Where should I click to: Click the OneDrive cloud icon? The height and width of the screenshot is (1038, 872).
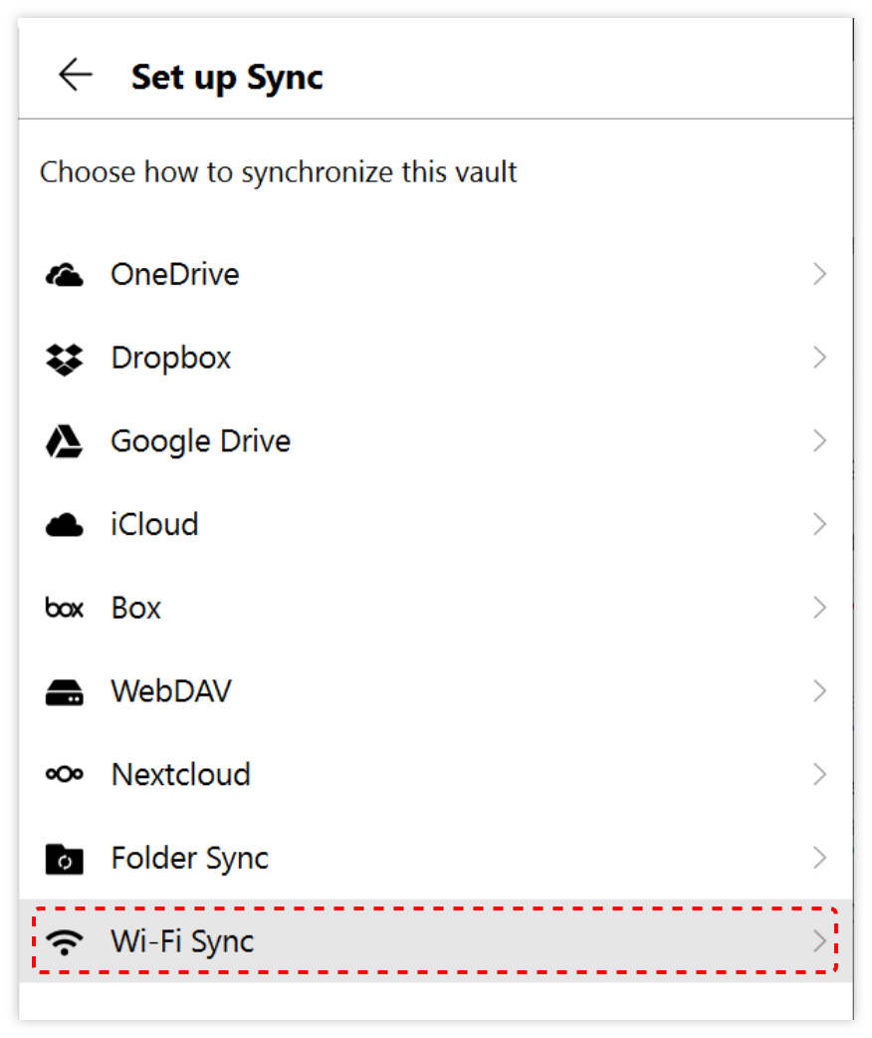[x=64, y=275]
